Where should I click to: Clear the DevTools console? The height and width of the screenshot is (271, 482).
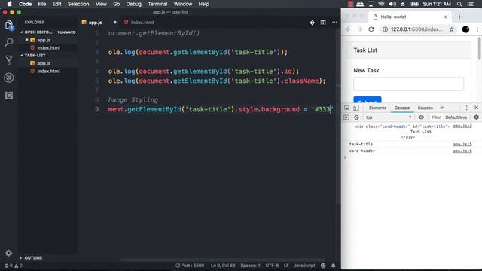(356, 117)
